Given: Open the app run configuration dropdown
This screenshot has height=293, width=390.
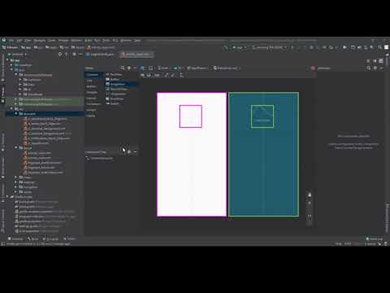Looking at the screenshot, I should tap(240, 47).
